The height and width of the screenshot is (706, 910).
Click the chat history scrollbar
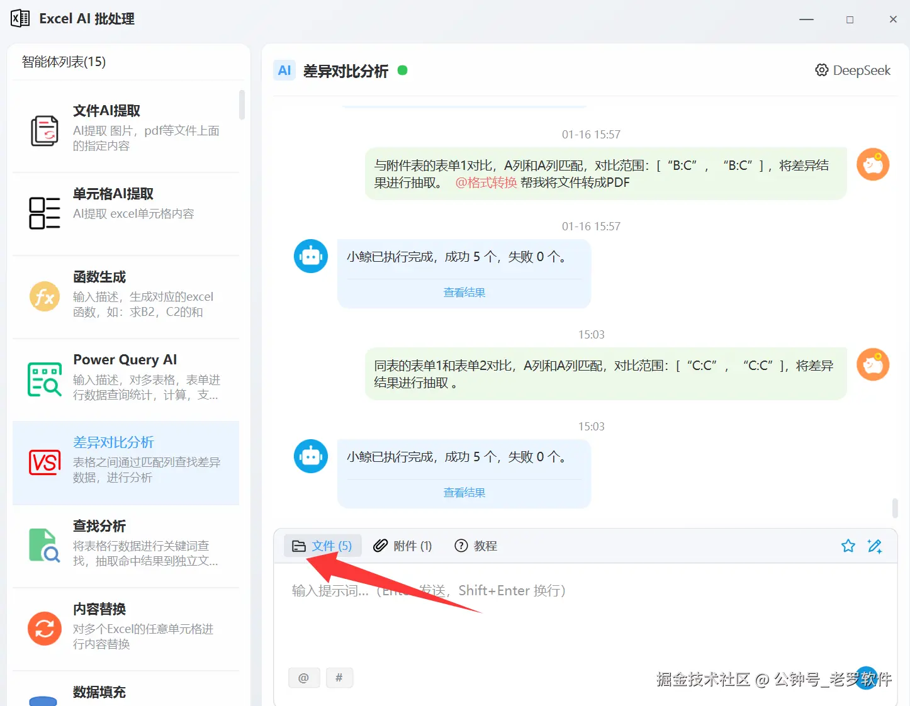click(895, 507)
